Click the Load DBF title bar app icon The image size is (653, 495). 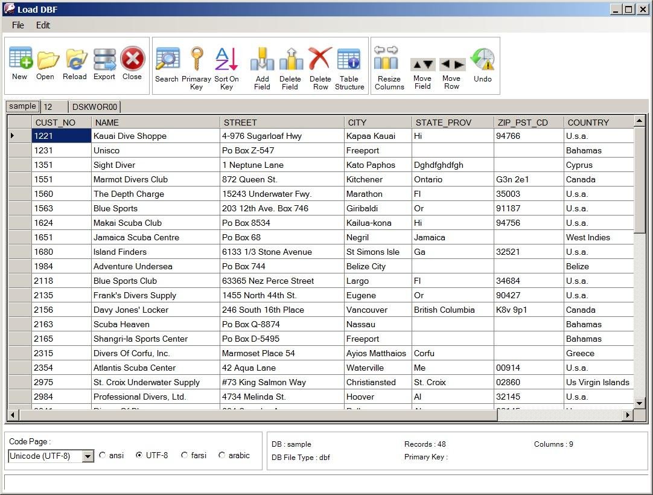coord(8,8)
